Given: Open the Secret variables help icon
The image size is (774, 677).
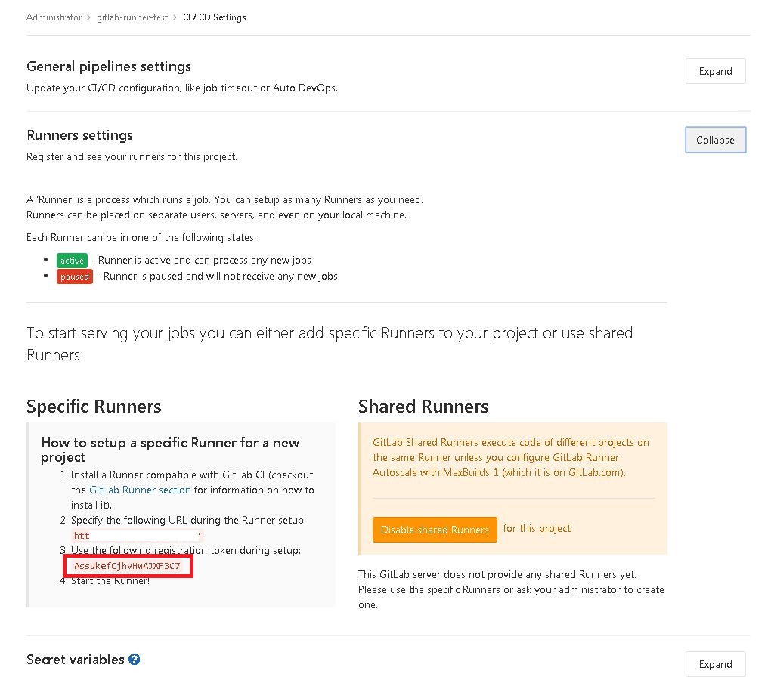Looking at the screenshot, I should 135,659.
